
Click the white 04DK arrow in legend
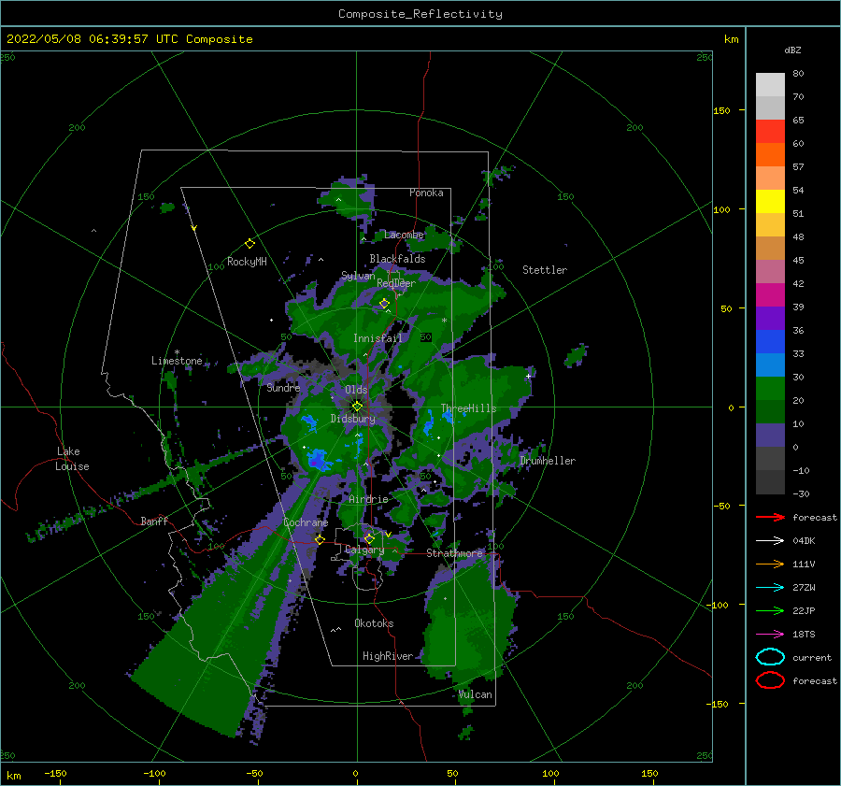(x=770, y=540)
